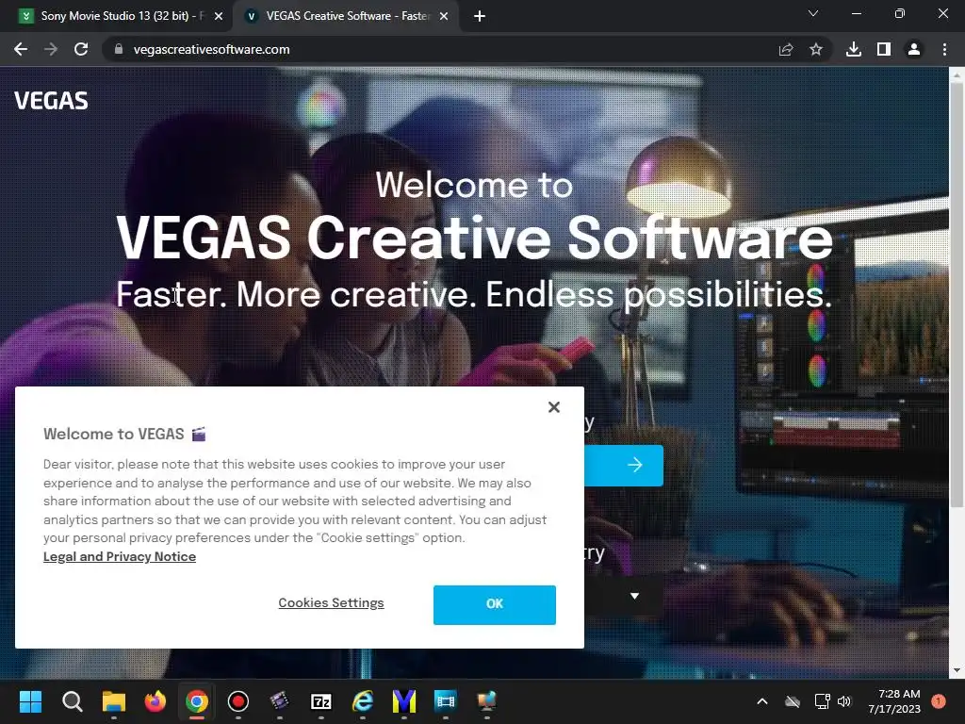965x724 pixels.
Task: Open 7-Zip from the taskbar
Action: [x=321, y=701]
